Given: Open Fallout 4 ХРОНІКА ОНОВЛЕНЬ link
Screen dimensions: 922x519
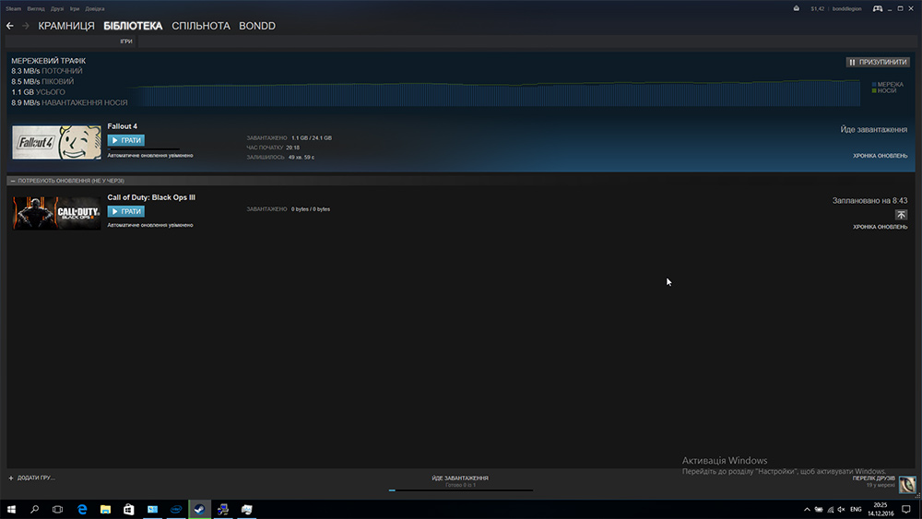Looking at the screenshot, I should coord(880,156).
